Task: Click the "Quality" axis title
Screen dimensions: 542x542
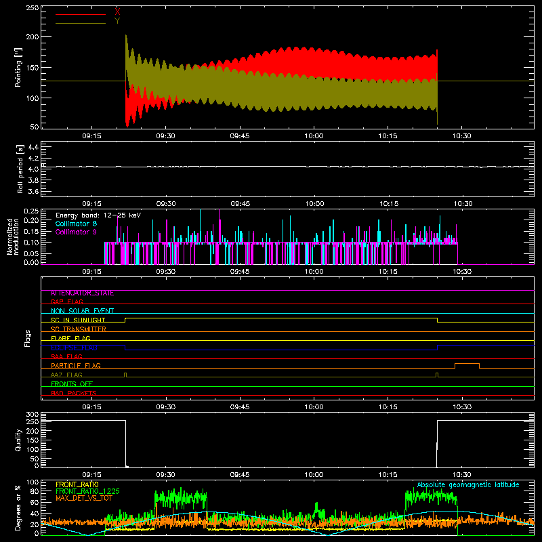Action: point(18,440)
